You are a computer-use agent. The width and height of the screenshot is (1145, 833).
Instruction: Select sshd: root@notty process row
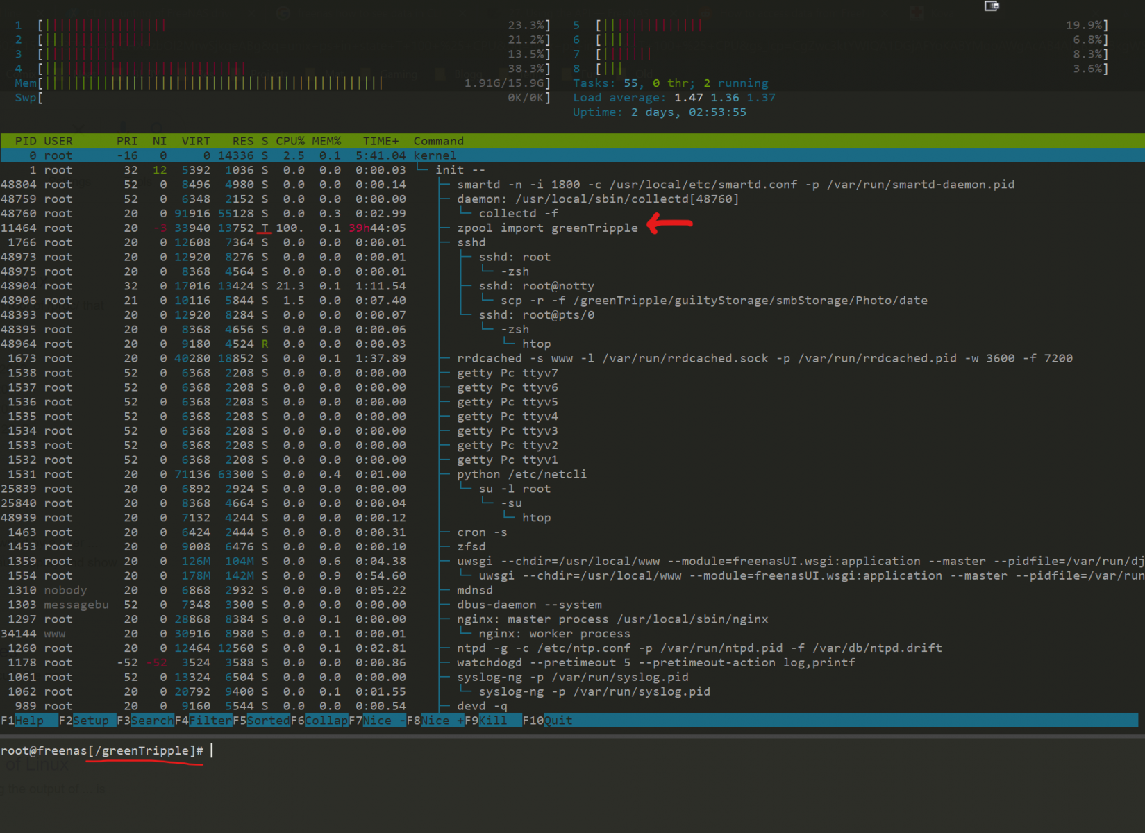point(572,286)
